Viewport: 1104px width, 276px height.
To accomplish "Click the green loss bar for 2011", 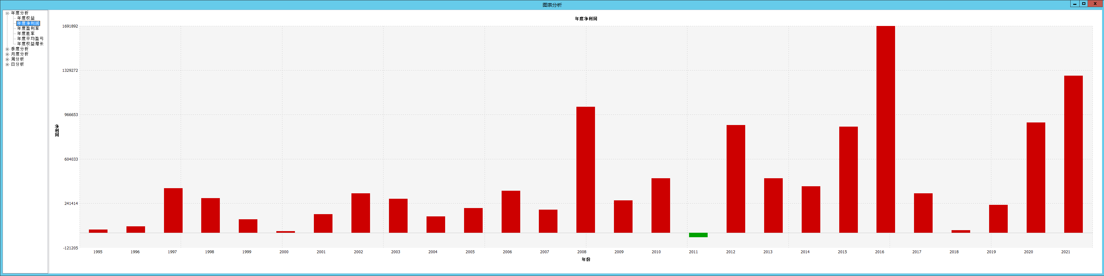I will coord(698,235).
